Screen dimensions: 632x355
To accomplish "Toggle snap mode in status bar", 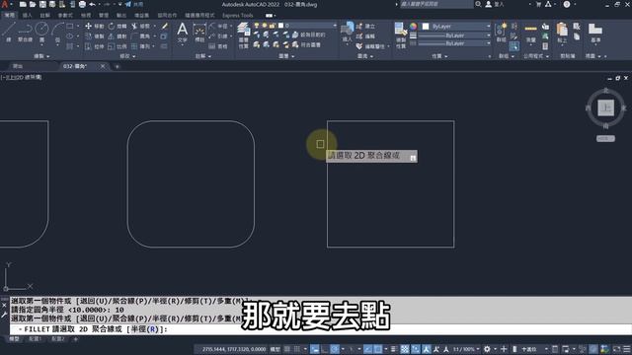I will click(x=297, y=349).
